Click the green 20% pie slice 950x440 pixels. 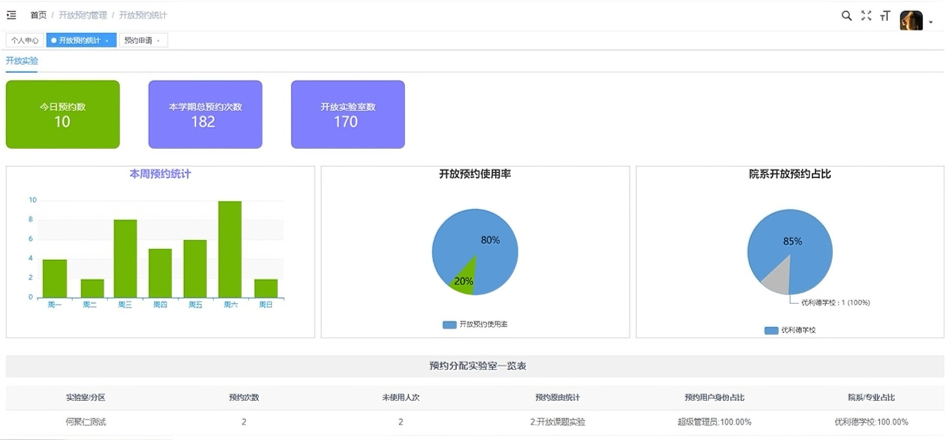tap(466, 280)
